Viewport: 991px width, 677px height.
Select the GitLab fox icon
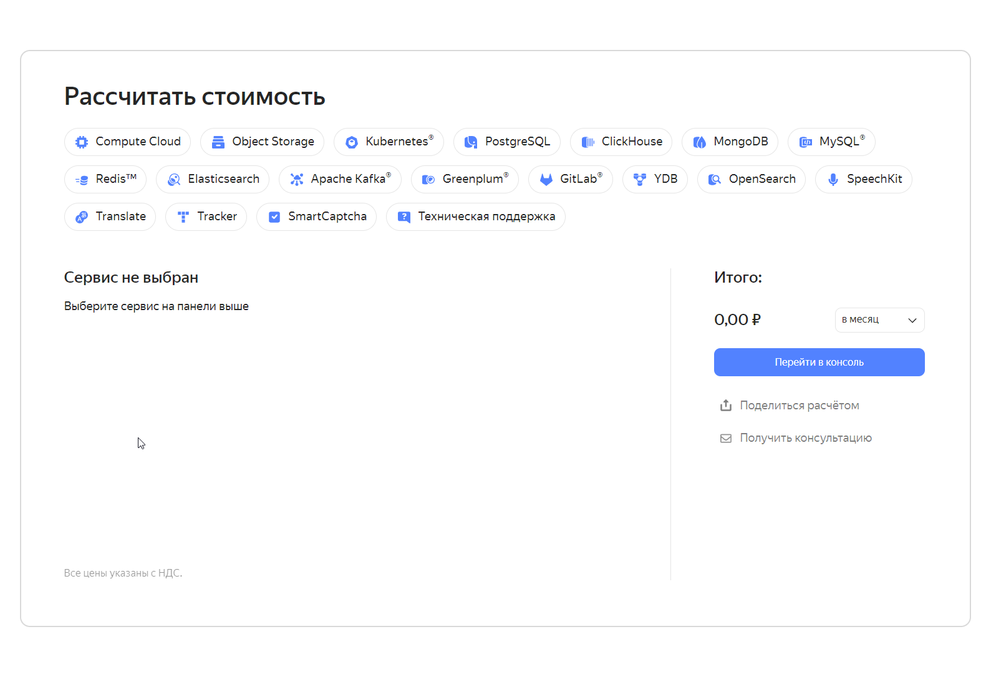[546, 180]
